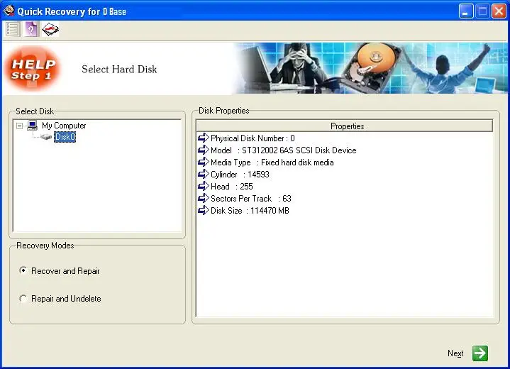Click the Next text label

455,353
